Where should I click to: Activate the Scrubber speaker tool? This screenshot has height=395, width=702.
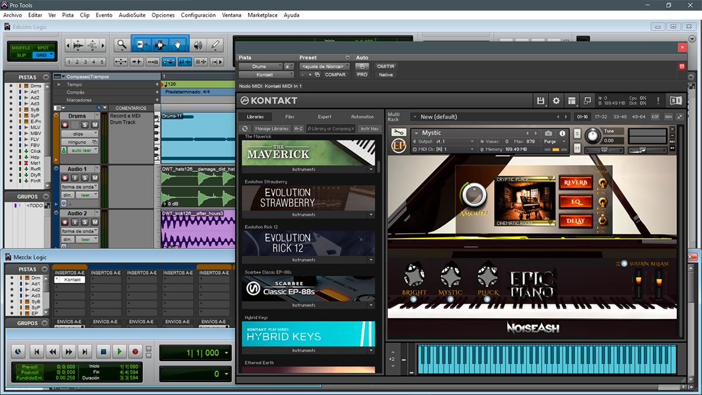pos(198,44)
